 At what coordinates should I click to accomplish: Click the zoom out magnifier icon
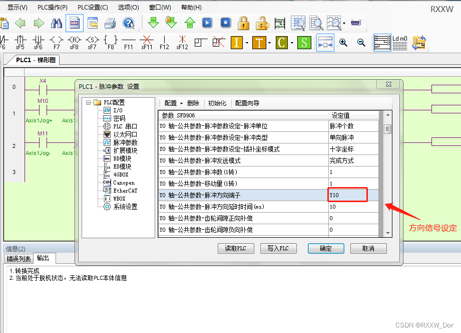[x=361, y=43]
